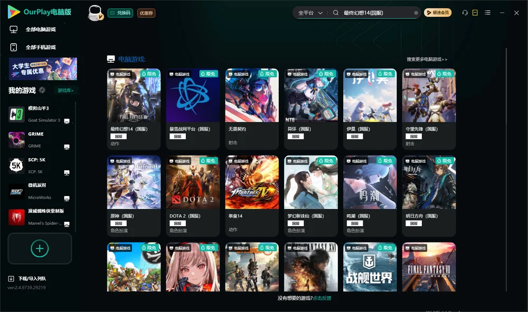
Task: Click the 电脑游戏 tag on 拳皇14 card
Action: pyautogui.click(x=238, y=161)
